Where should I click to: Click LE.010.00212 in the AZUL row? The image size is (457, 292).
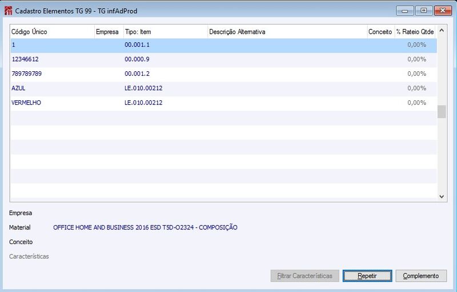coord(143,88)
